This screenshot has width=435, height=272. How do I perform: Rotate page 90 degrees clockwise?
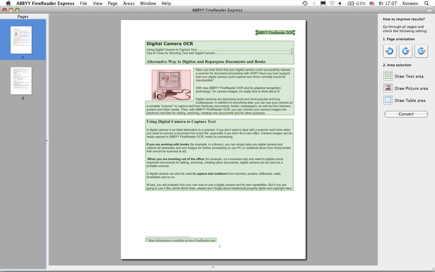(405, 51)
